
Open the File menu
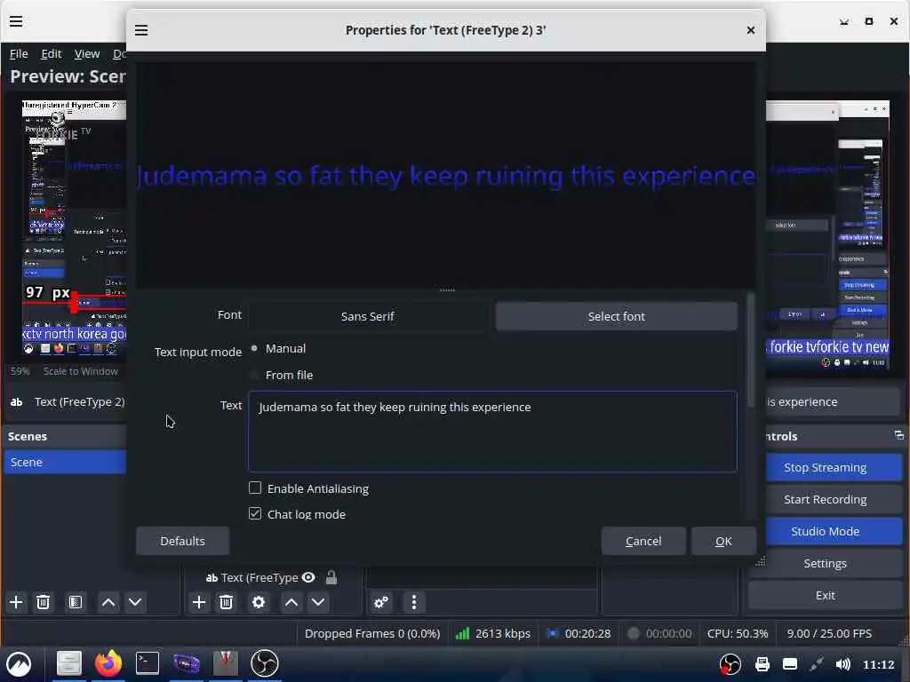click(x=19, y=54)
